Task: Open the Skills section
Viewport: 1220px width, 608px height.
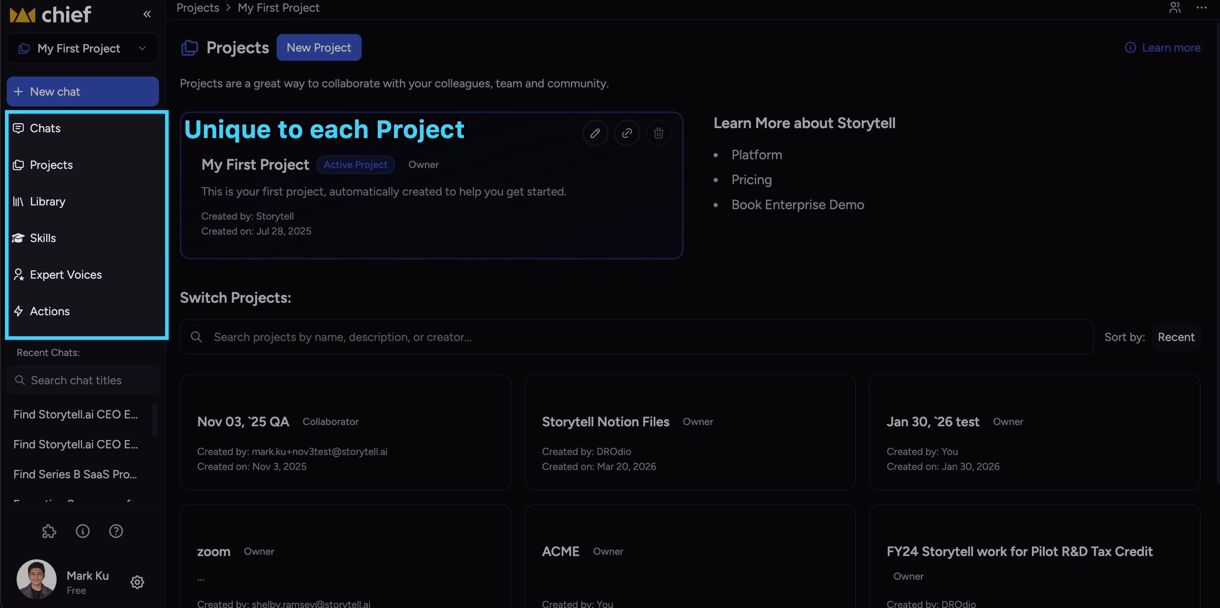Action: tap(42, 238)
